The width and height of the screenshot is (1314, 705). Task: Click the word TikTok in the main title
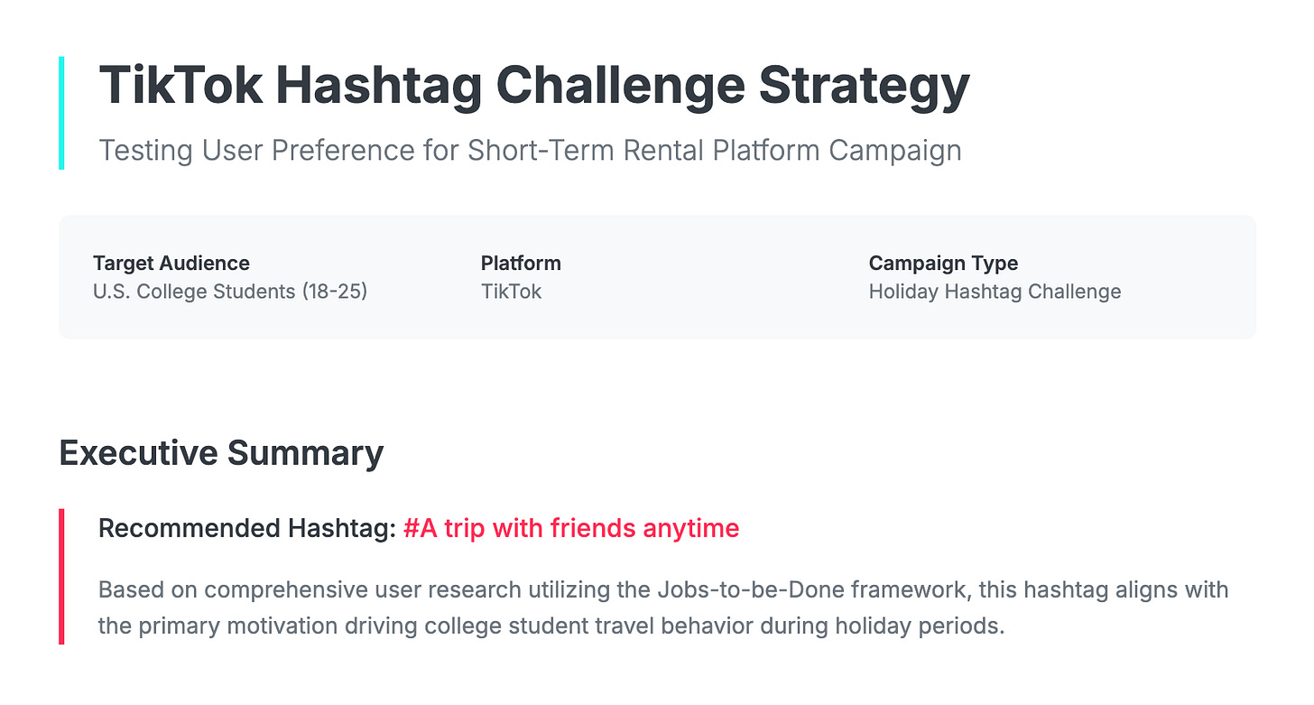181,87
